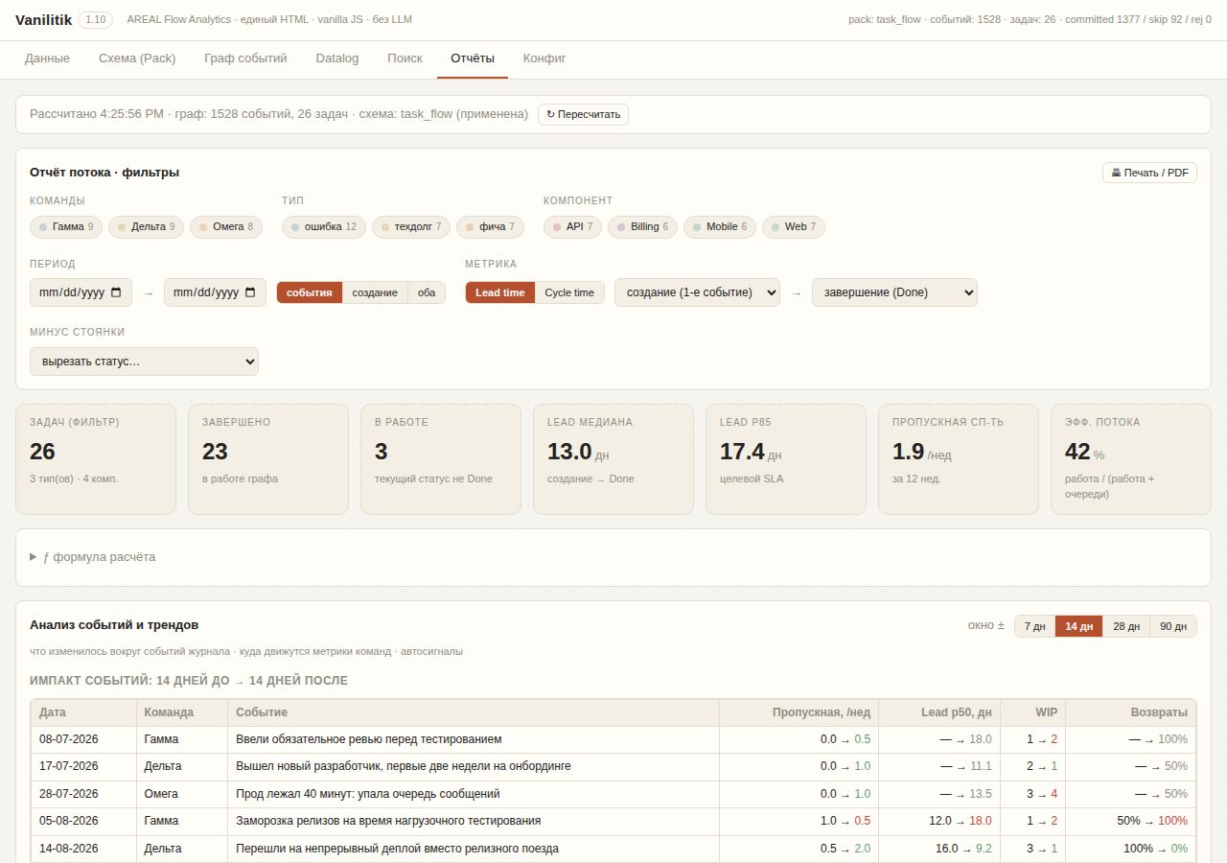This screenshot has height=863, width=1227.
Task: Open the завершение (Done) dropdown
Action: coord(894,292)
